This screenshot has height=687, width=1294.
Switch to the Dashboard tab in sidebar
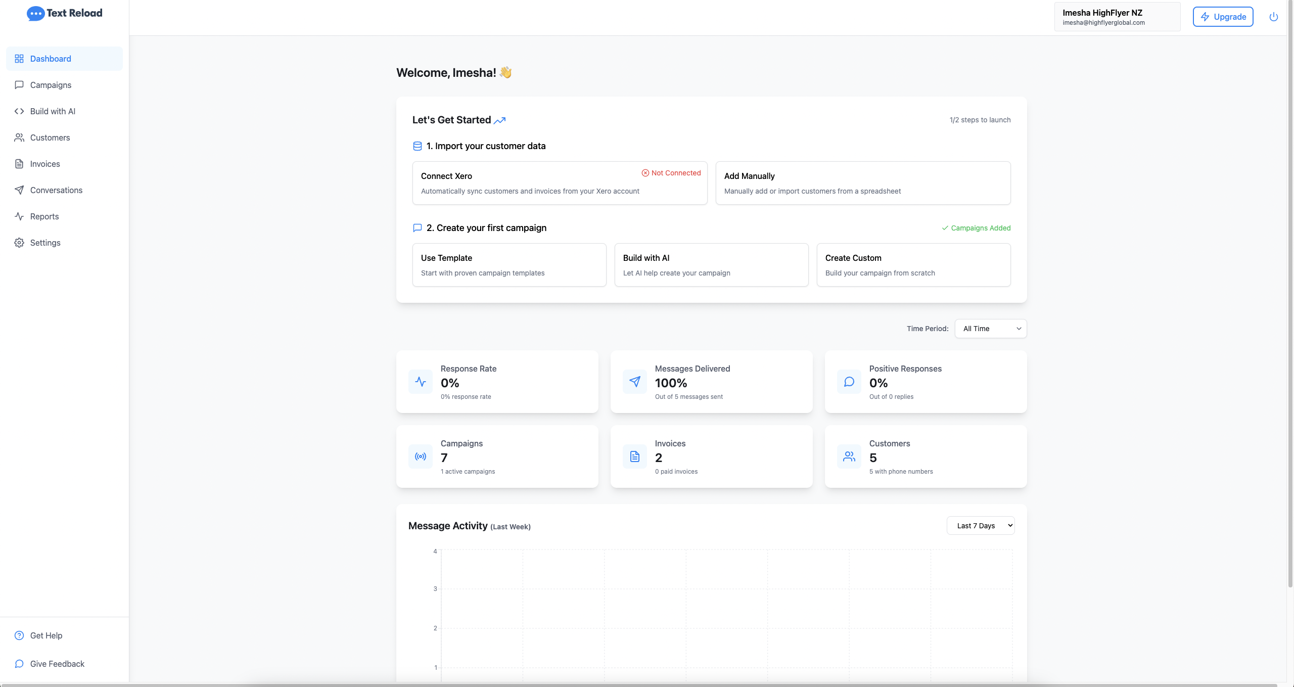51,59
